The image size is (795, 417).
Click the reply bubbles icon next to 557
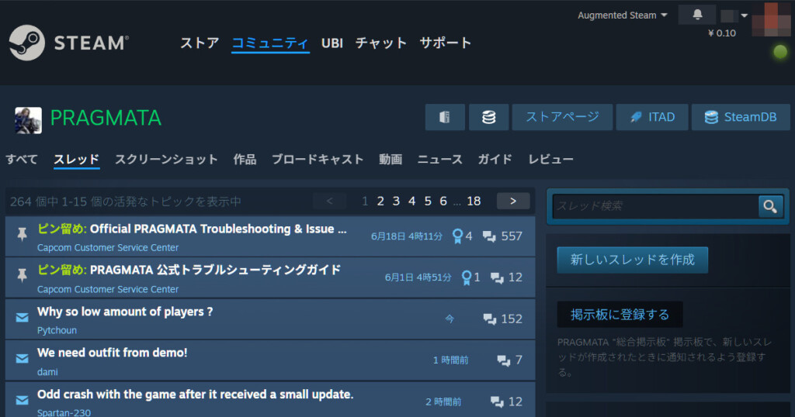click(x=489, y=236)
